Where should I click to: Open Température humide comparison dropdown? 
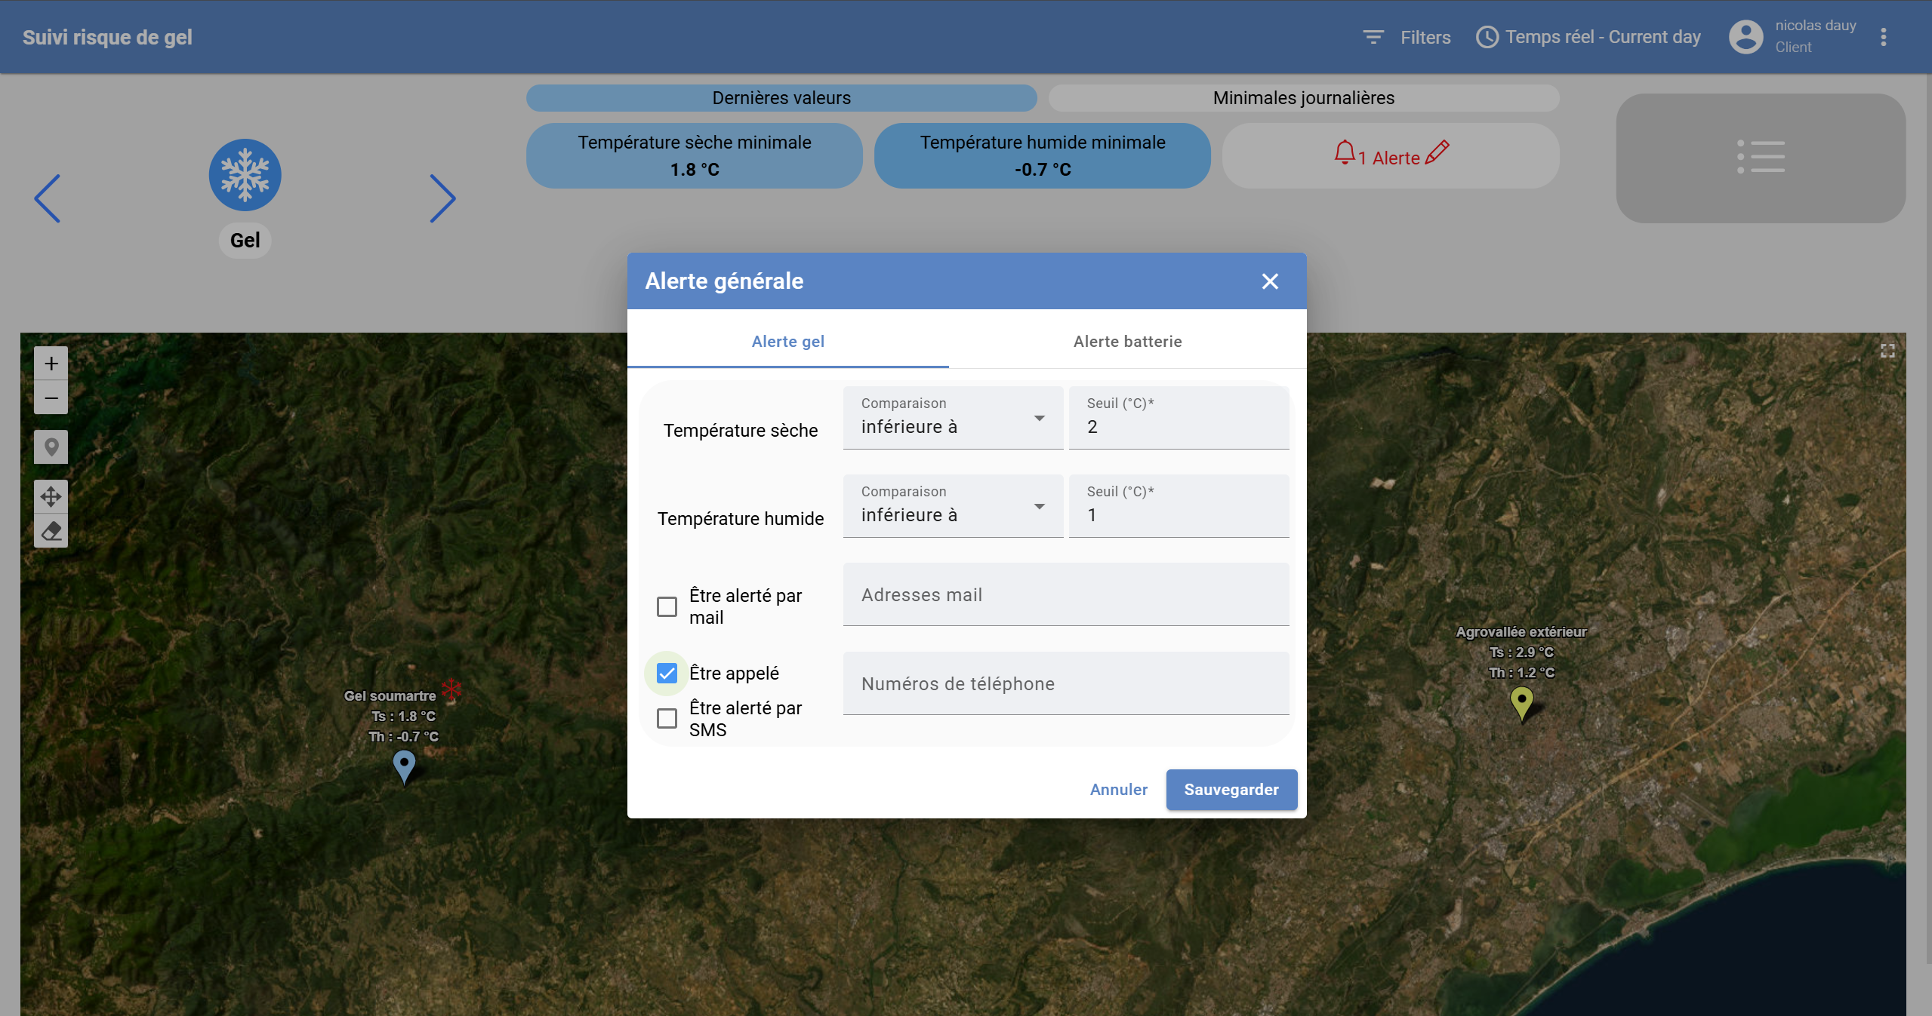pos(953,506)
